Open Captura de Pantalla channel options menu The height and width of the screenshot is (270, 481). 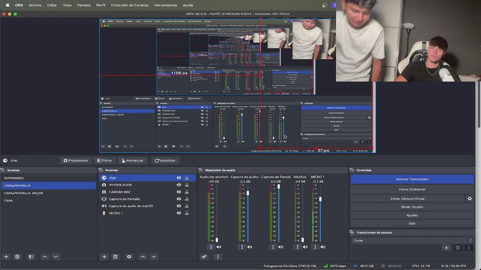(273, 247)
